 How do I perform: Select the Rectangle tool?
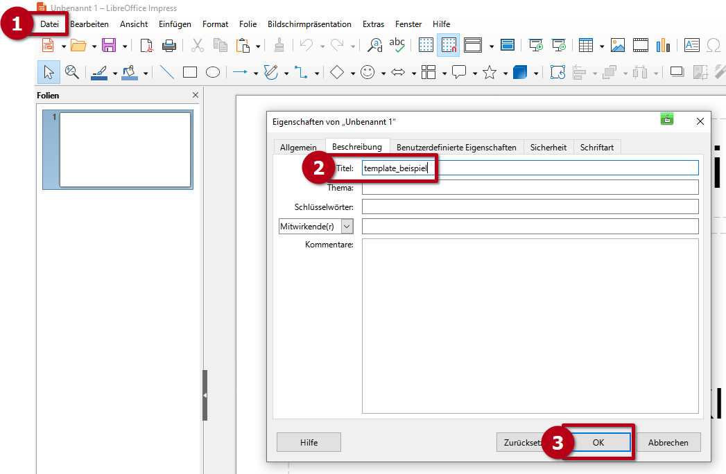pos(190,72)
